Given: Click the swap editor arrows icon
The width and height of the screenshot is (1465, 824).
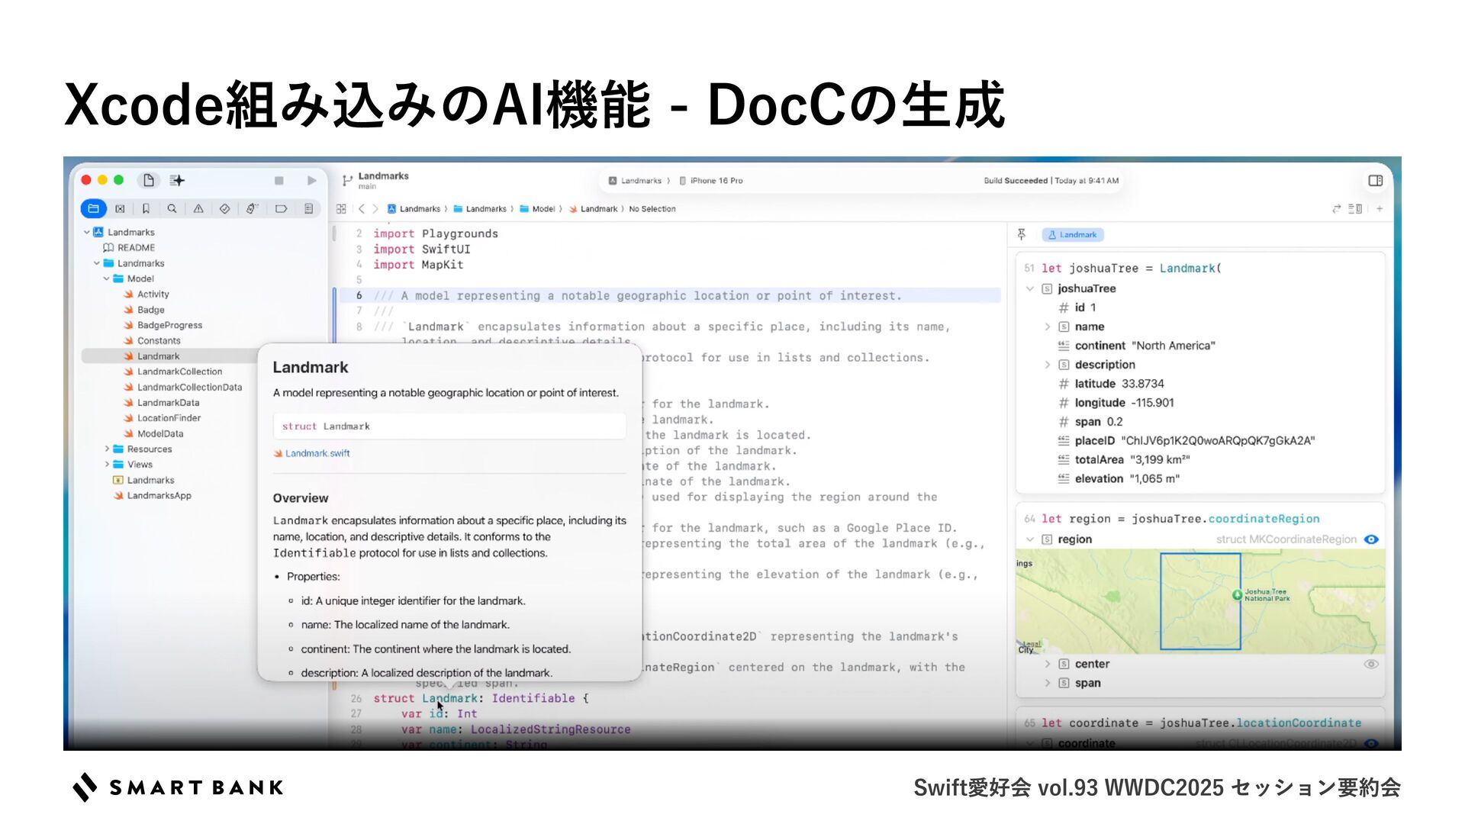Looking at the screenshot, I should pyautogui.click(x=1336, y=208).
